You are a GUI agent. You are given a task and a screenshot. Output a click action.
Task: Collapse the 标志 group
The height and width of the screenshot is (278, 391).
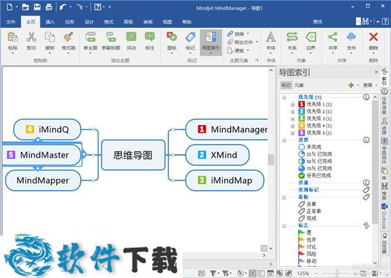click(284, 226)
